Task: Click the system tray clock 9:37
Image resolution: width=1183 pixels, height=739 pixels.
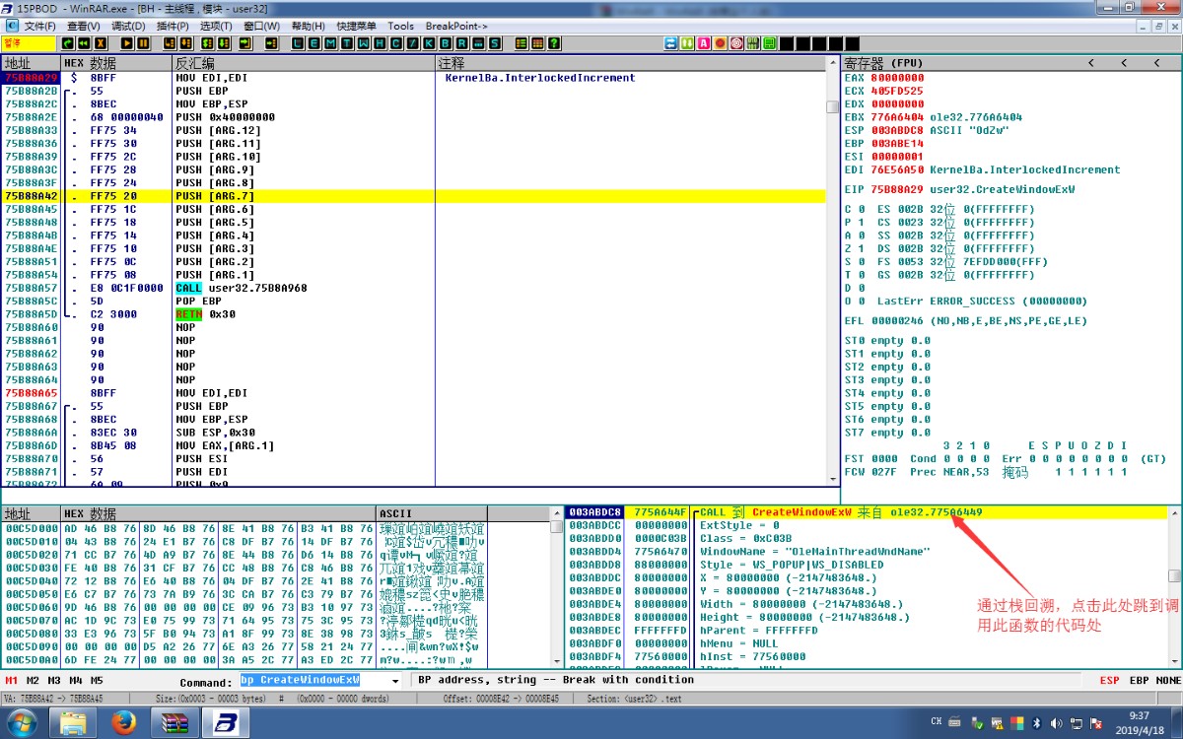Action: click(x=1139, y=716)
